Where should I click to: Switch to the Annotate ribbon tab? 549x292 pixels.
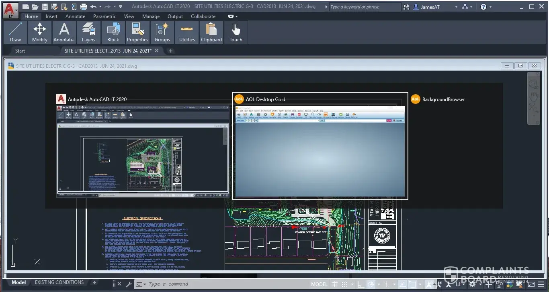[x=75, y=16]
